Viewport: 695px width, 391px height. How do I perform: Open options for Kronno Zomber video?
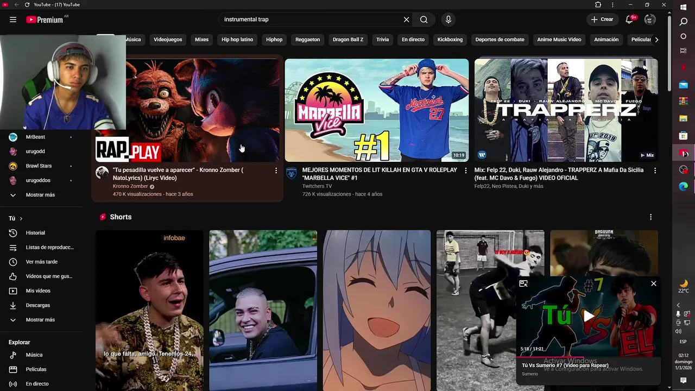pos(276,171)
